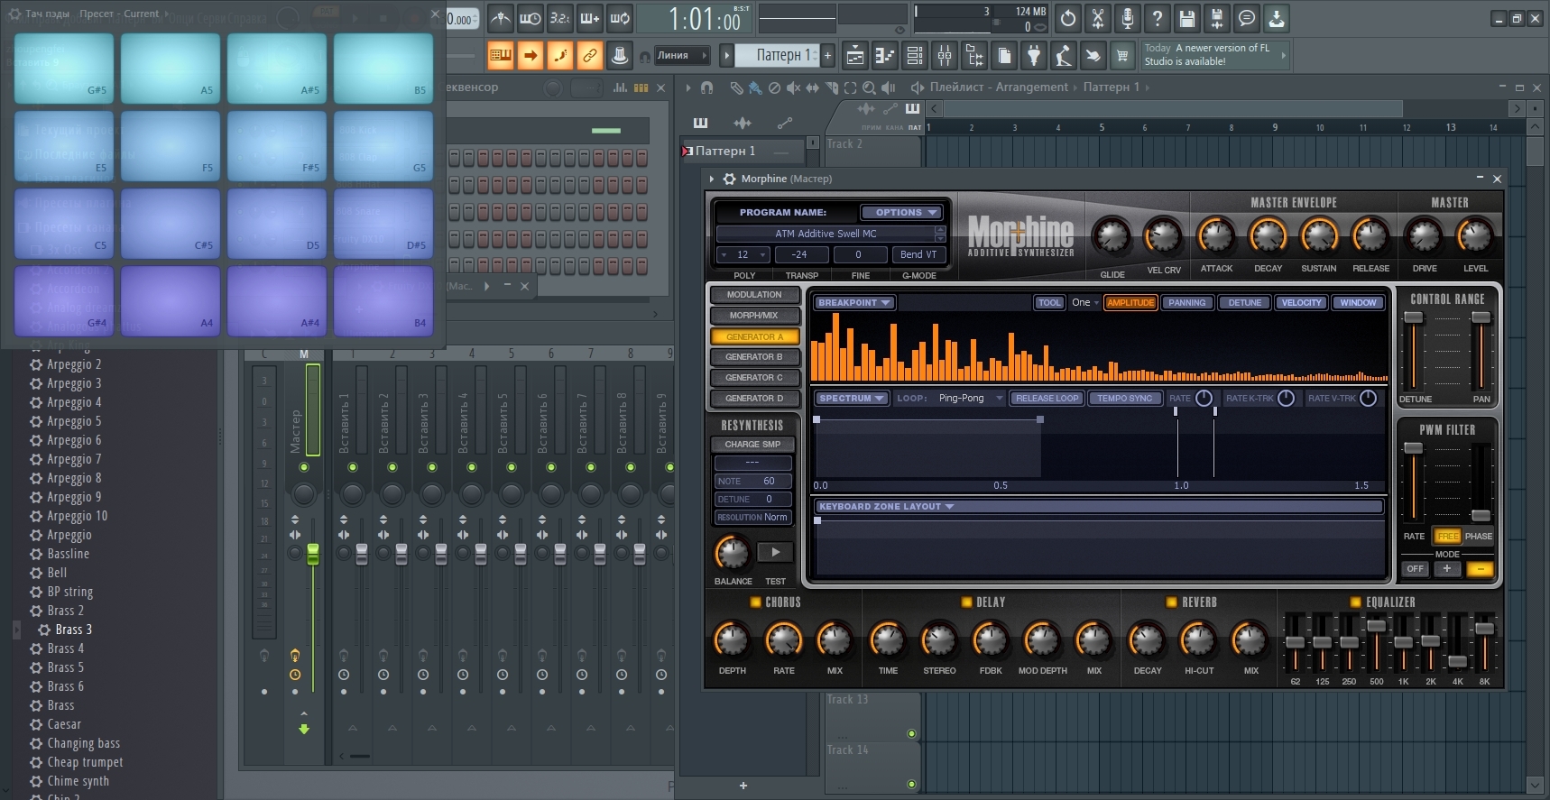Image resolution: width=1550 pixels, height=800 pixels.
Task: Open KEYBOARD ZONE LAYOUT dropdown
Action: 1099,507
